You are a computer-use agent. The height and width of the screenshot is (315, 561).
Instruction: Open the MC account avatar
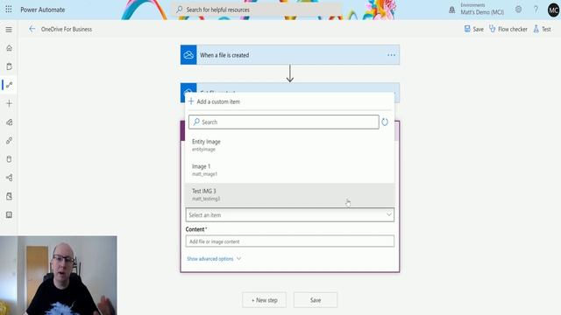[553, 10]
